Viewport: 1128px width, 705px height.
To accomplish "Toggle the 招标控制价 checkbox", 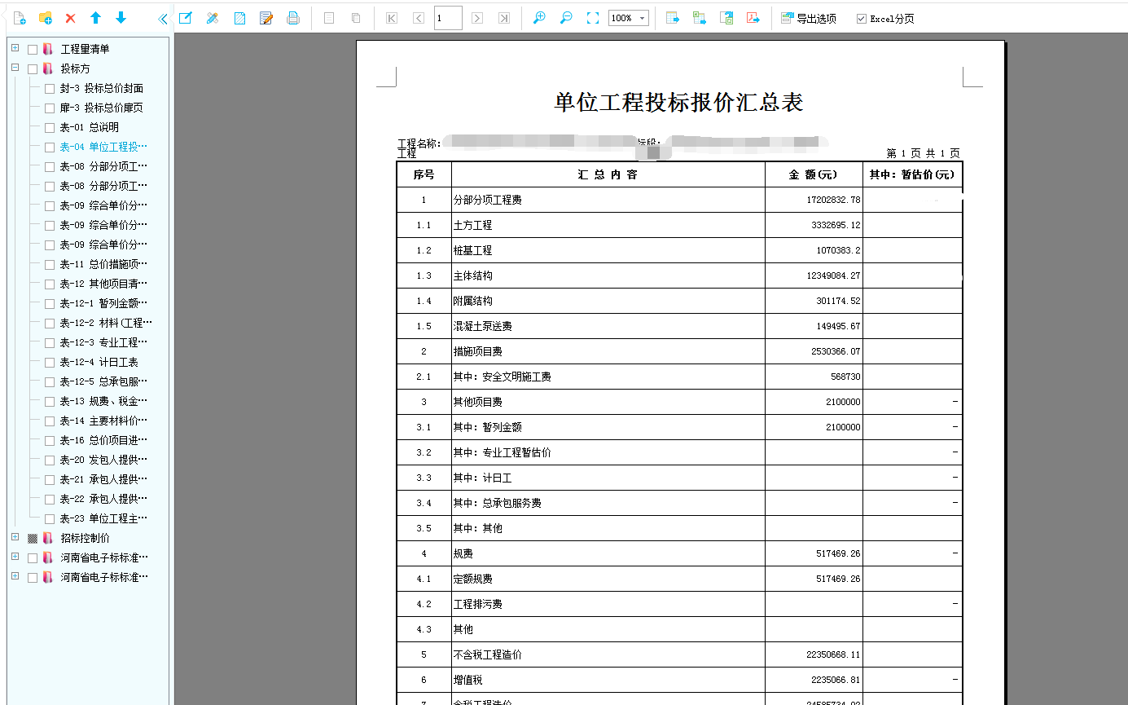I will tap(33, 538).
